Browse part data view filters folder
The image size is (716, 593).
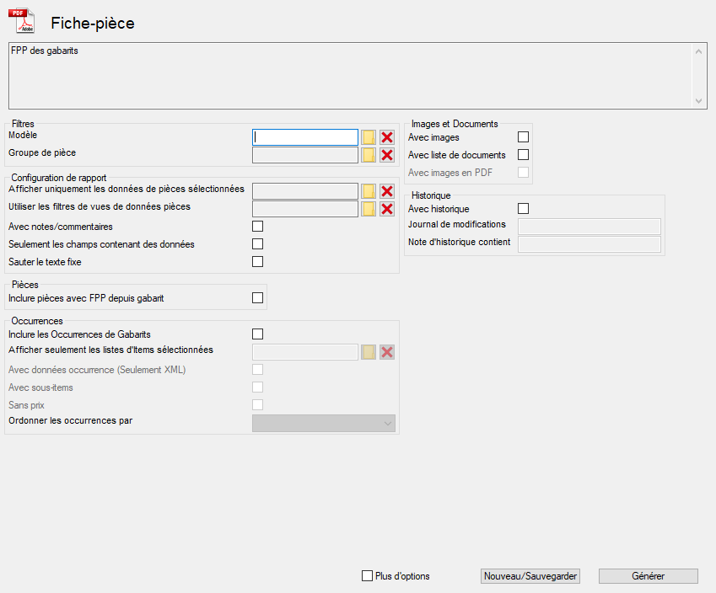click(369, 209)
